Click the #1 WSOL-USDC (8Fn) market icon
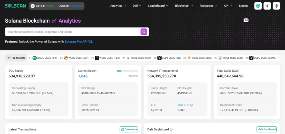 (34, 58)
